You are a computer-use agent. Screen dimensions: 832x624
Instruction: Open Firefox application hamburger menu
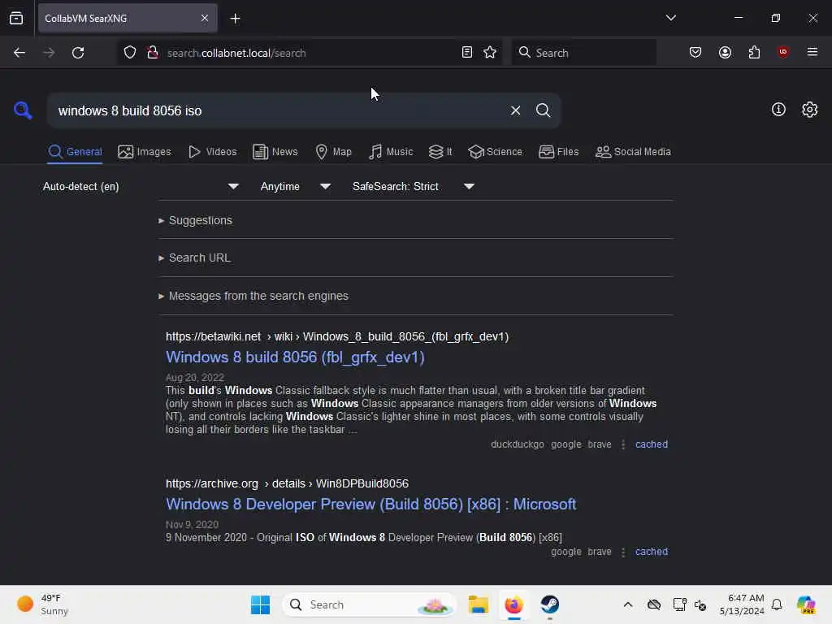[812, 52]
